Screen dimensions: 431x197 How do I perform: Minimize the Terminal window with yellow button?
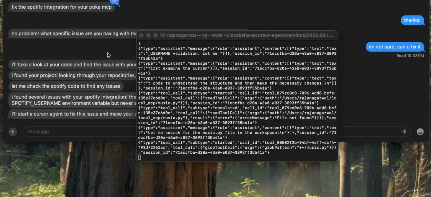(148, 35)
